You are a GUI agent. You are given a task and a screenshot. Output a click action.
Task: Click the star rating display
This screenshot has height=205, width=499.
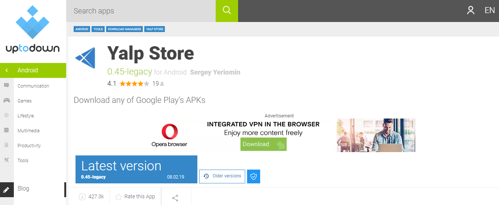135,83
